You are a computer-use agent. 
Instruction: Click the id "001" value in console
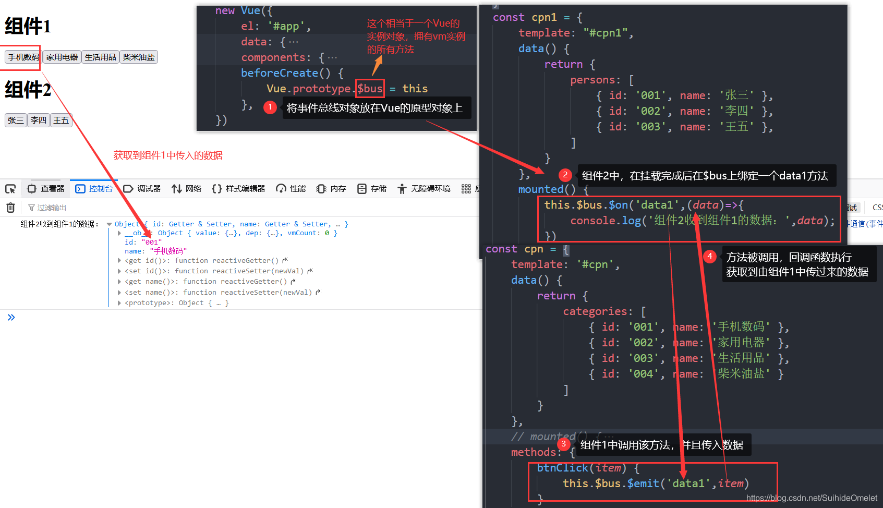click(151, 243)
